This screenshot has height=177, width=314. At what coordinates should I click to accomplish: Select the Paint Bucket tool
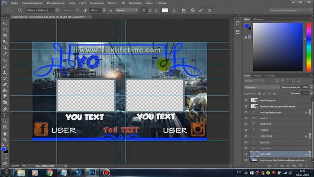(5, 90)
